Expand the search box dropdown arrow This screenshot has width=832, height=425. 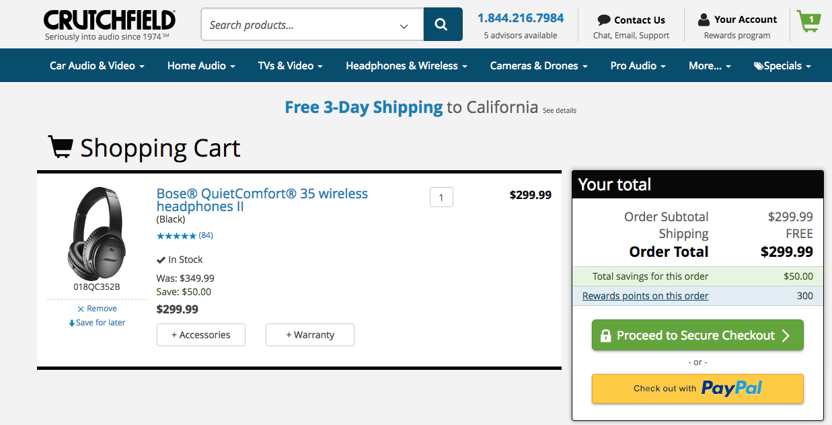(404, 26)
